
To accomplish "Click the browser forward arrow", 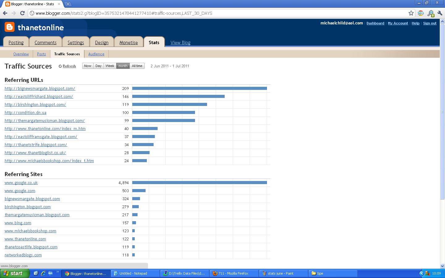I will [x=14, y=13].
